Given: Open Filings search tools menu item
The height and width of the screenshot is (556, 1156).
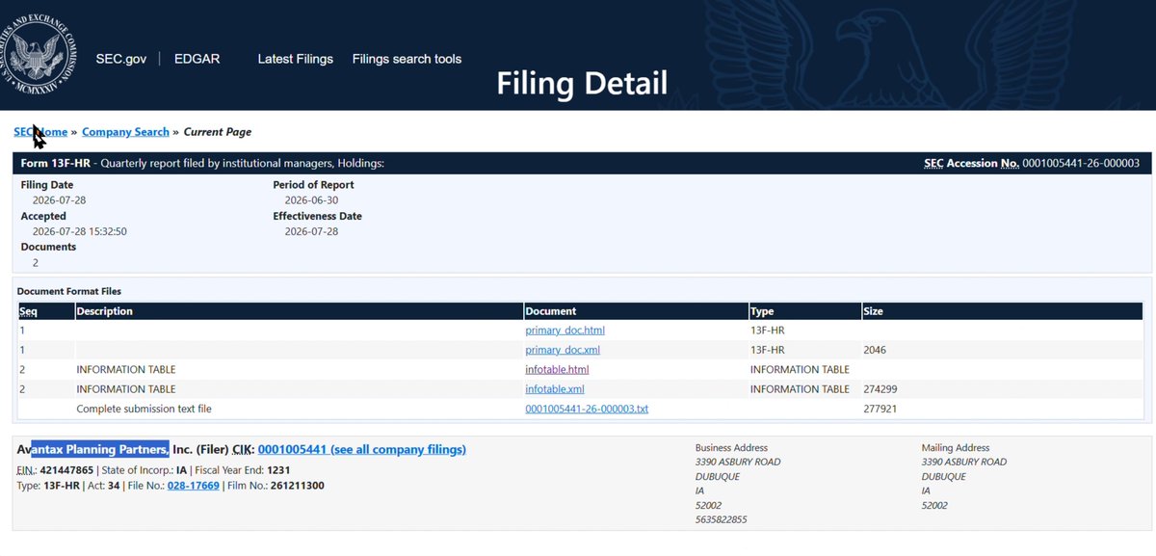Looking at the screenshot, I should tap(407, 59).
